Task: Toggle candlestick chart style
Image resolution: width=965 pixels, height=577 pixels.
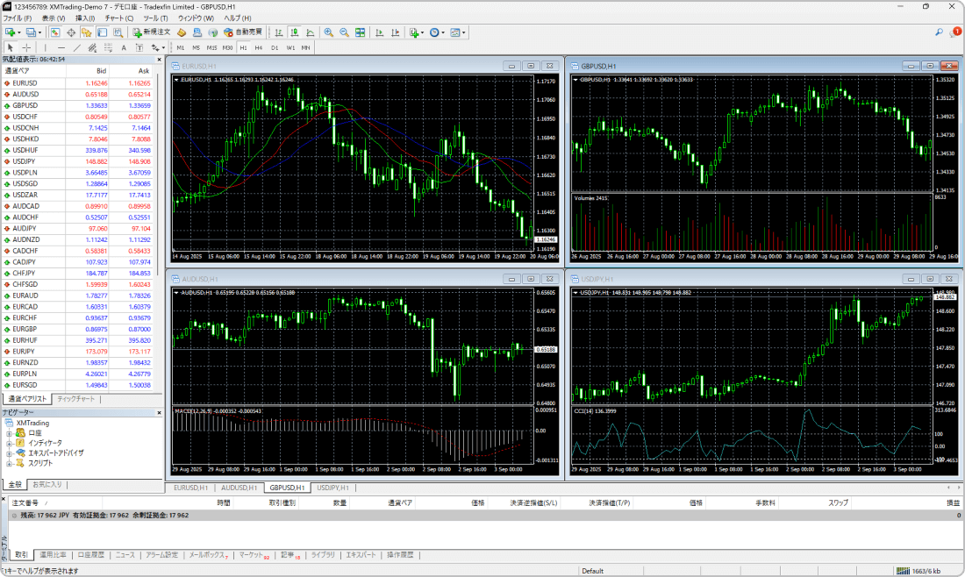Action: point(295,32)
